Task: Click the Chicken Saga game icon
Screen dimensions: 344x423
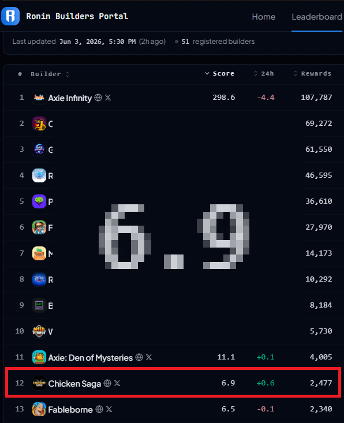Action: point(39,383)
